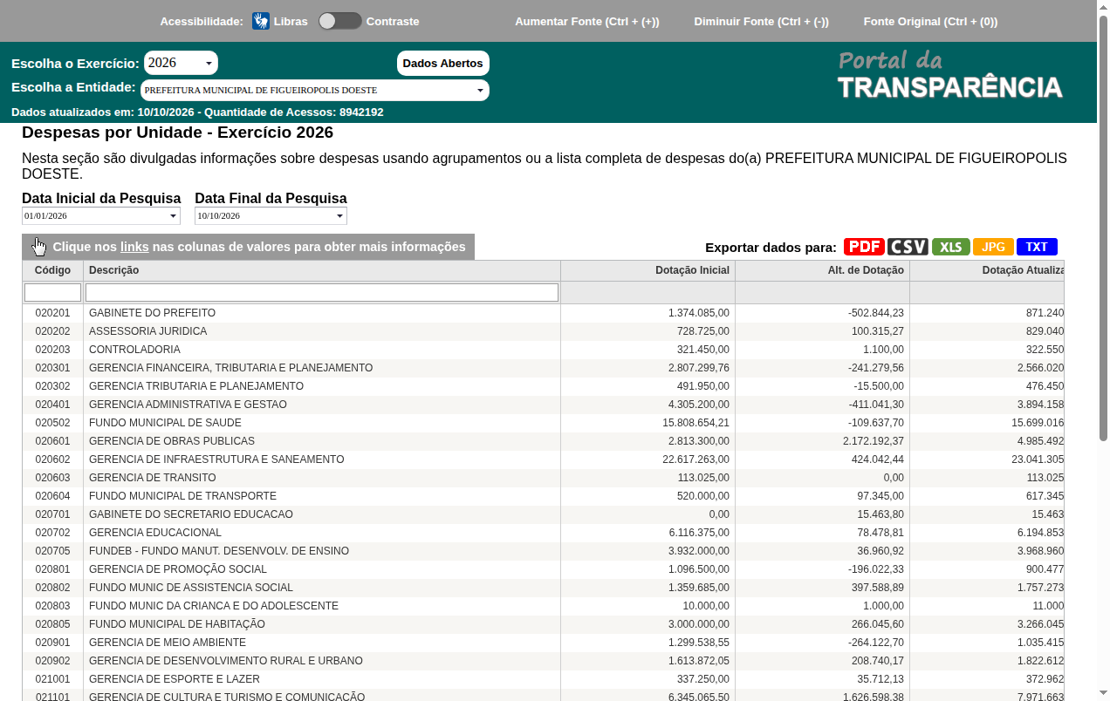Open the Data Inicial da Pesquisa dropdown
Viewport: 1110px width, 701px height.
tap(101, 215)
